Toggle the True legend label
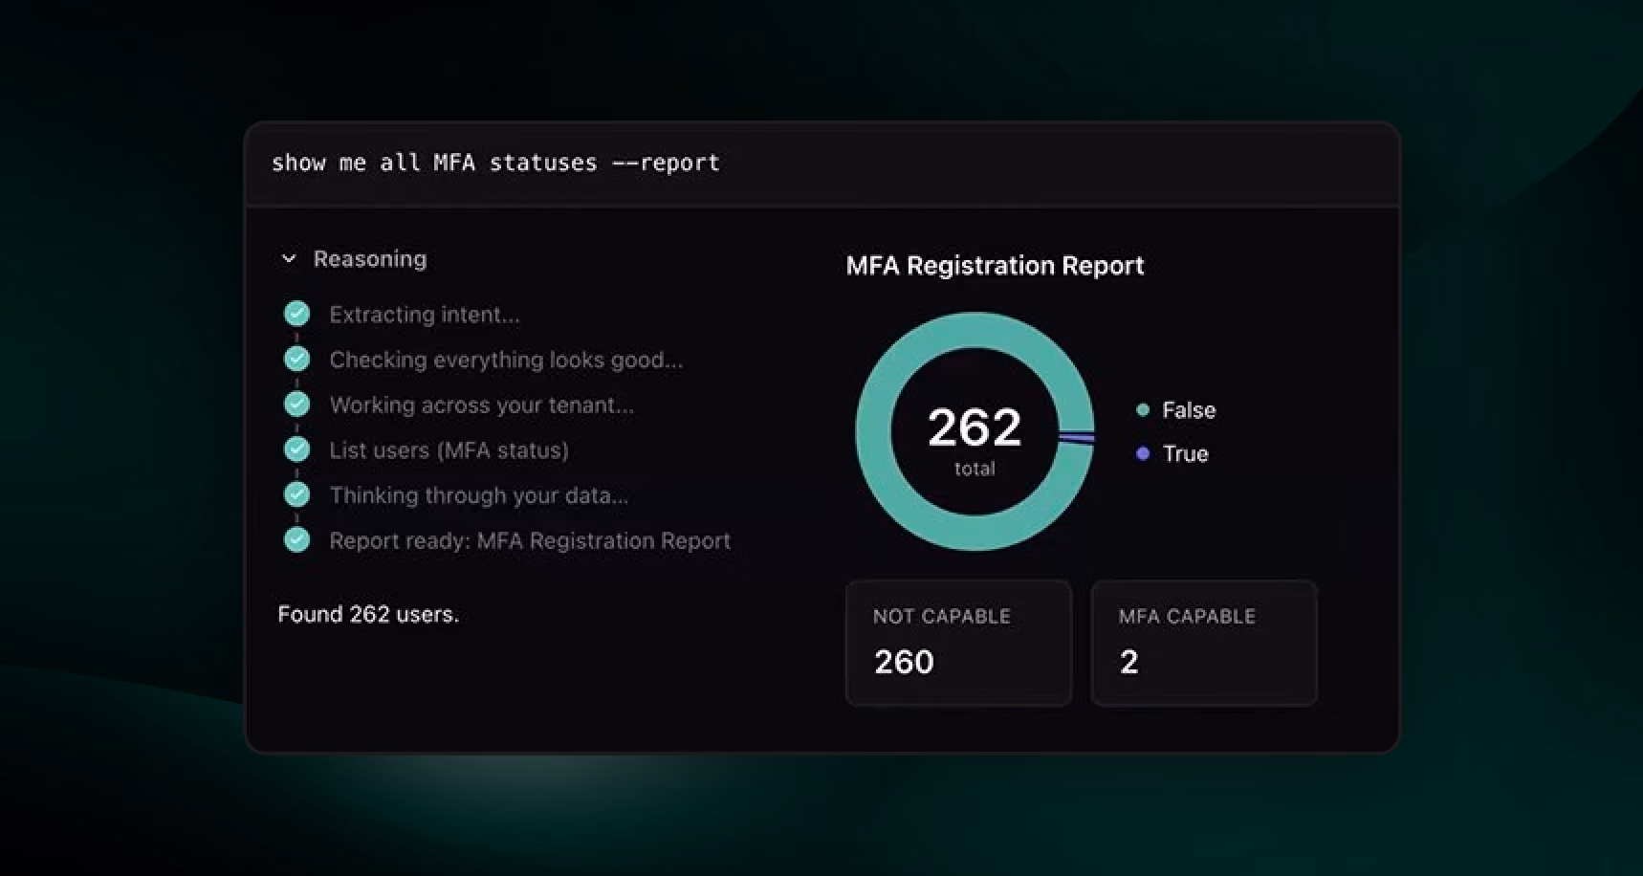Viewport: 1643px width, 876px height. pos(1185,454)
